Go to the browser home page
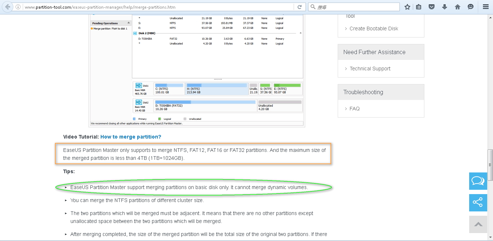 tap(458, 7)
